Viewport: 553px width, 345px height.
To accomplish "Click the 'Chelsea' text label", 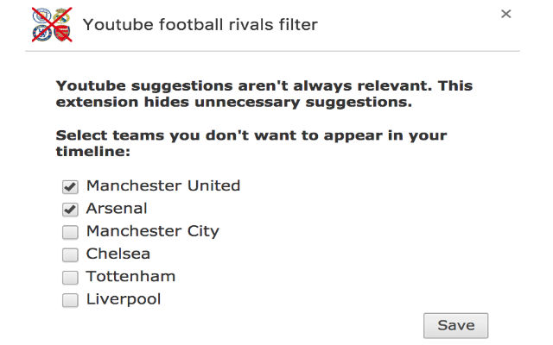I will click(118, 254).
